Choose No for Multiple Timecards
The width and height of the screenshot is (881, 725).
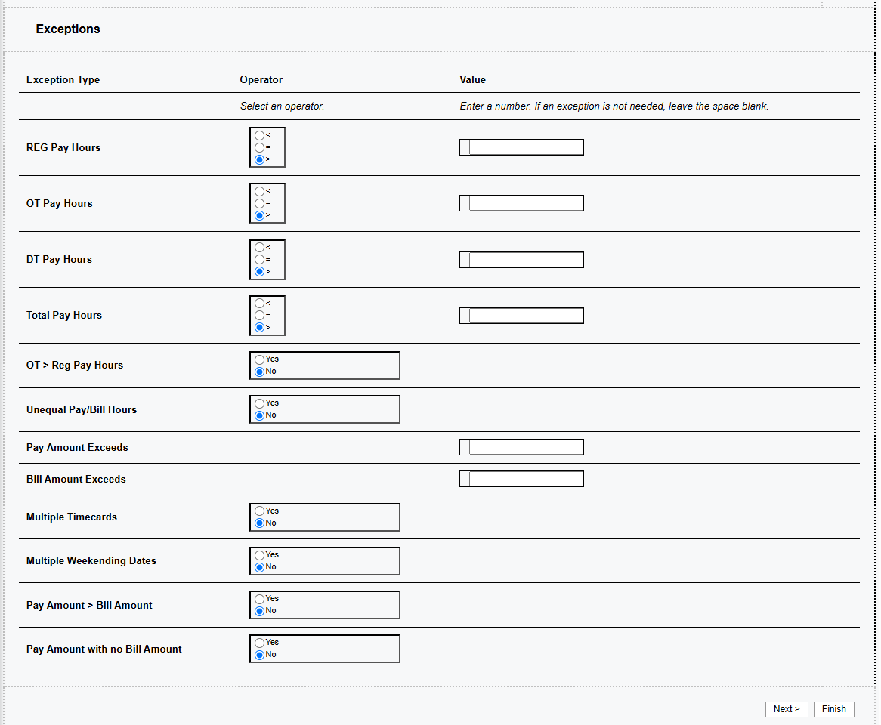pos(260,523)
